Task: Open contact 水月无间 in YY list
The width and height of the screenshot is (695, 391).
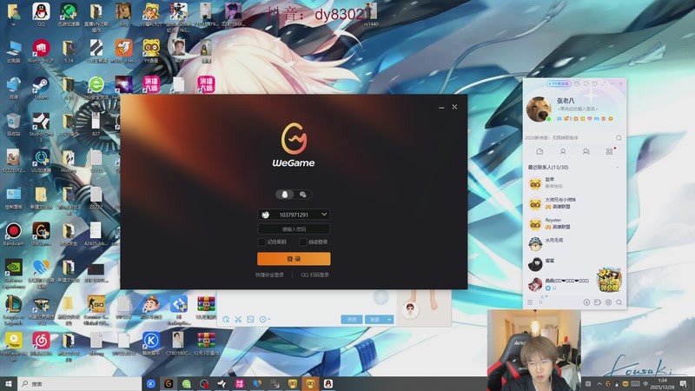Action: [575, 243]
